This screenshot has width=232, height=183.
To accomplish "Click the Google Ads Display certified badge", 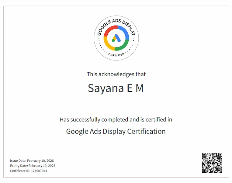I will 116,38.
